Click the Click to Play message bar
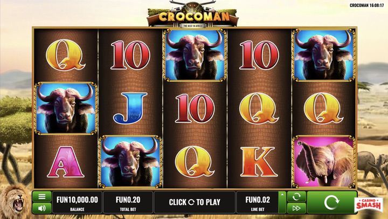 click(195, 202)
